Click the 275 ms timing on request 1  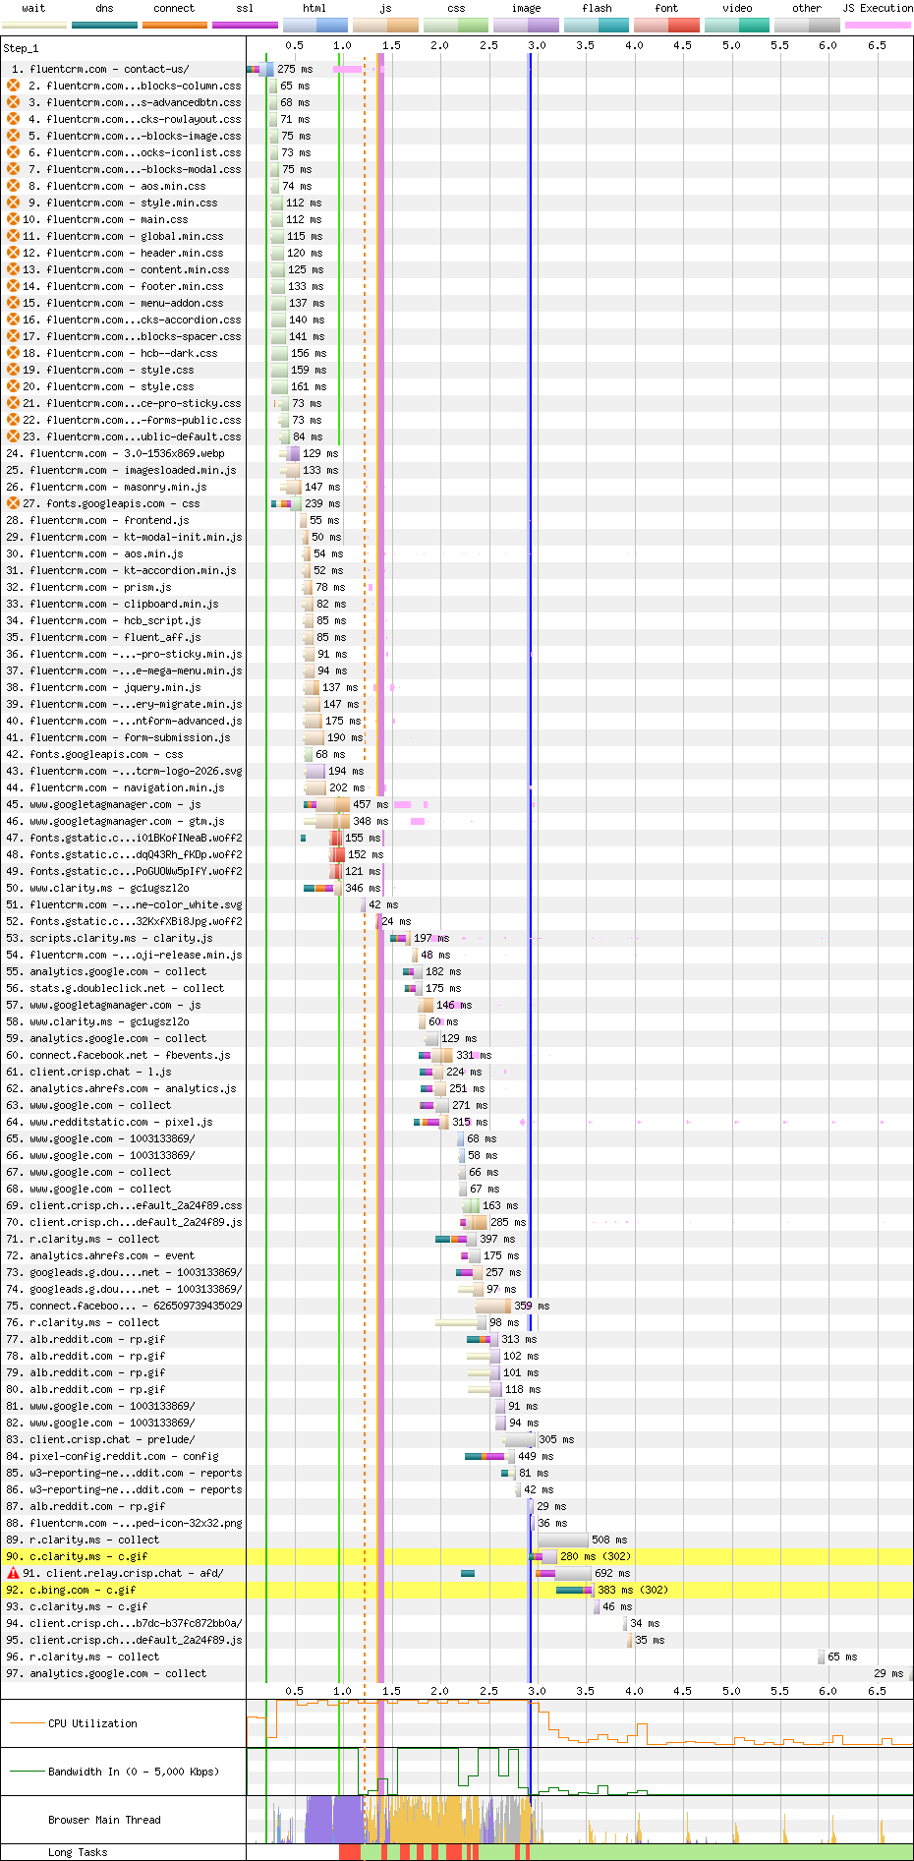(x=295, y=69)
